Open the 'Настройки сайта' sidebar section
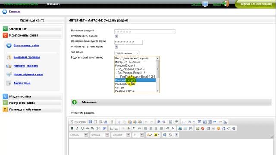 tap(32, 103)
